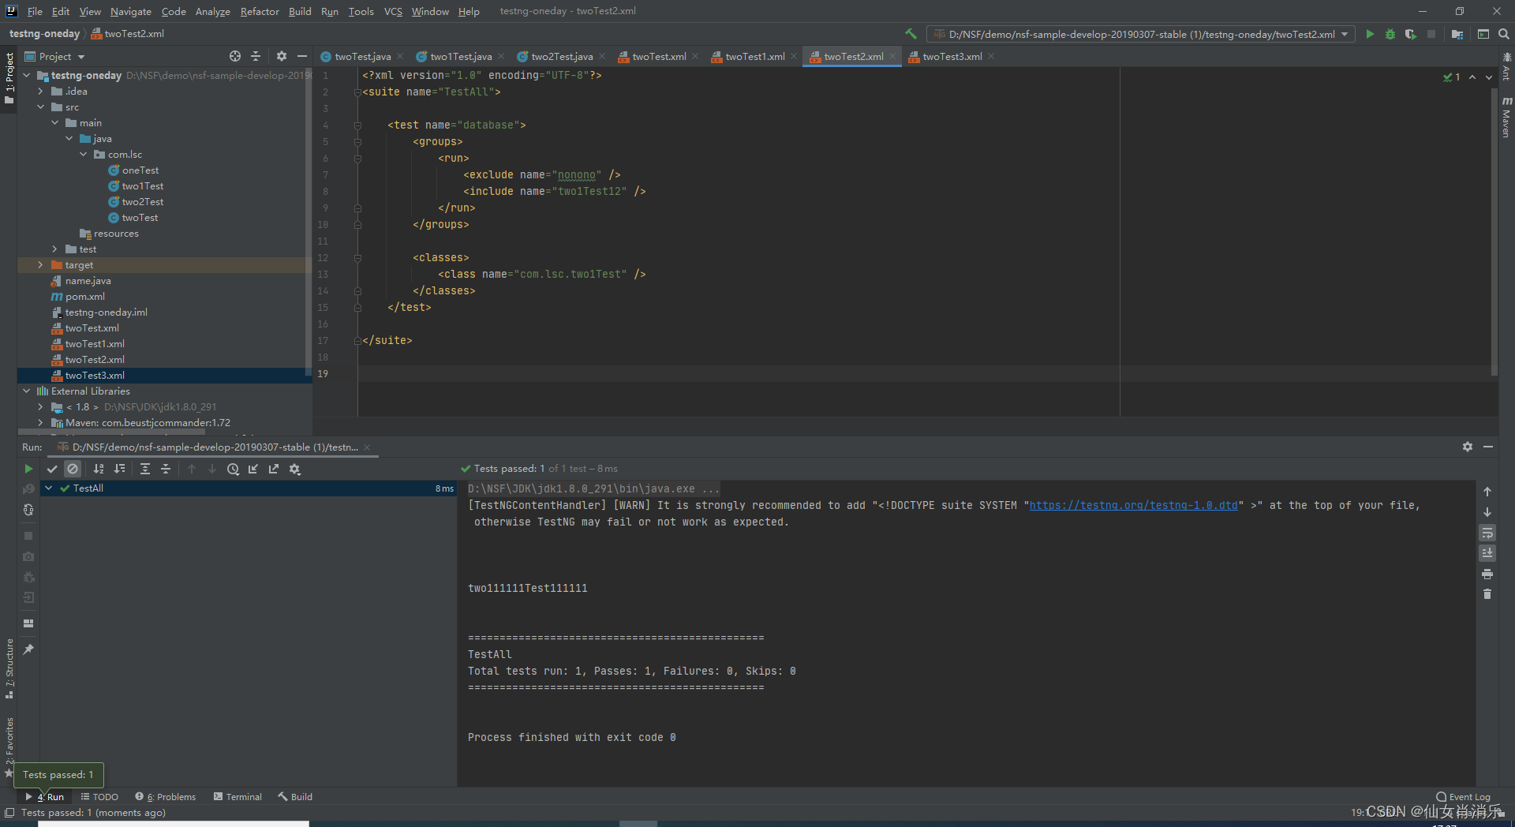Jump up the stack trace arrow in console
This screenshot has width=1515, height=827.
(1487, 492)
